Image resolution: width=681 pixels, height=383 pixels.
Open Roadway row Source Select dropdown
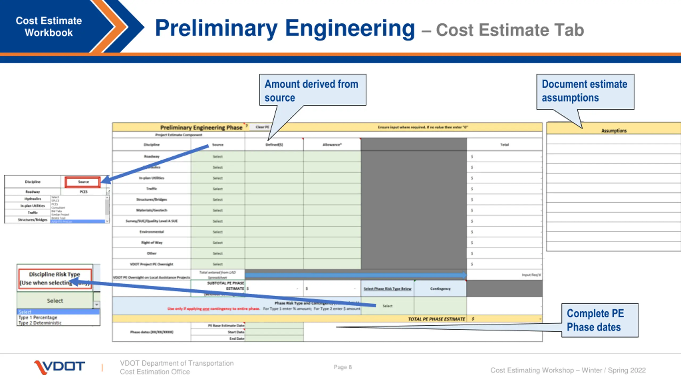click(x=218, y=157)
